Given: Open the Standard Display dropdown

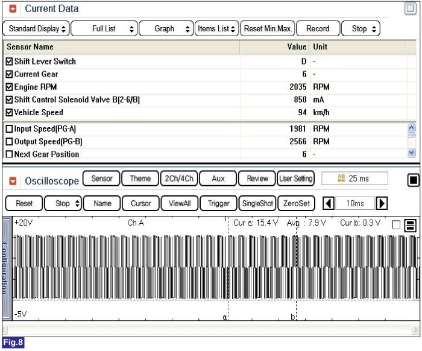Looking at the screenshot, I should click(x=36, y=28).
